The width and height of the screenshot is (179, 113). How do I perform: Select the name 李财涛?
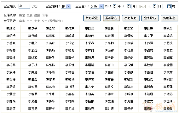[x=109, y=109]
